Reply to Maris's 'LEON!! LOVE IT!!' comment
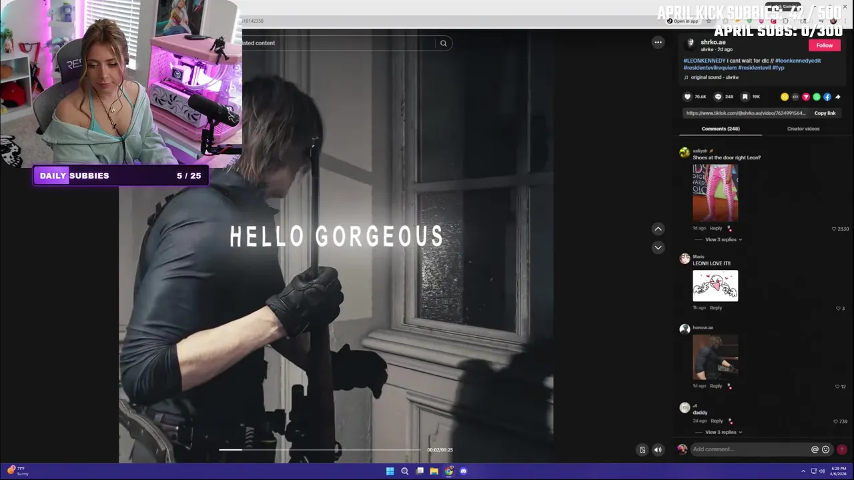 pyautogui.click(x=716, y=308)
